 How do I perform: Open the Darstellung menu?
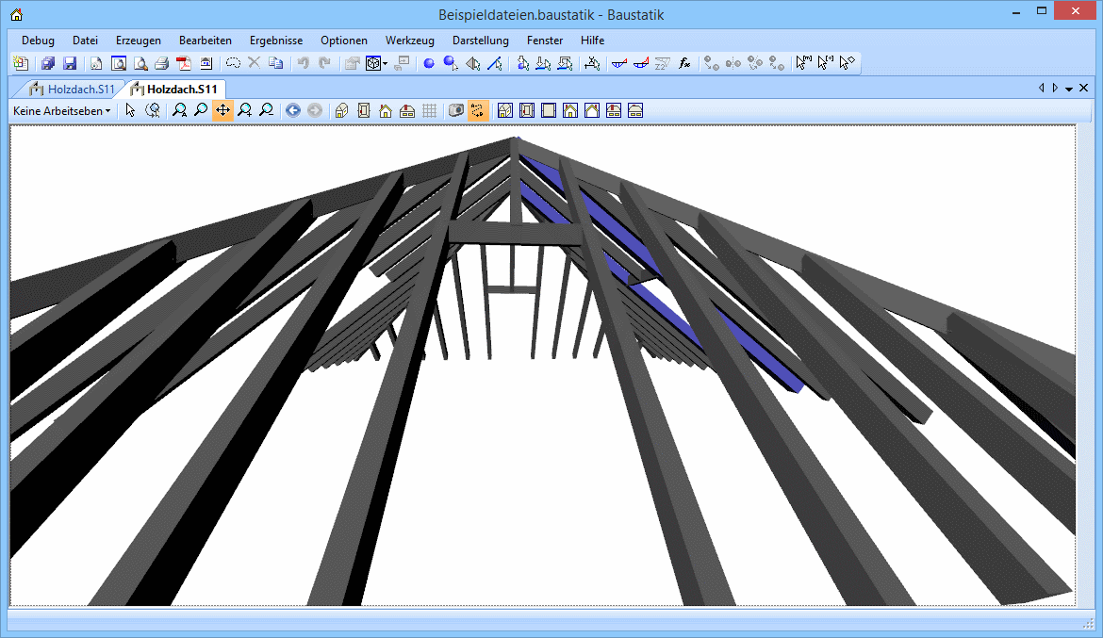(480, 41)
